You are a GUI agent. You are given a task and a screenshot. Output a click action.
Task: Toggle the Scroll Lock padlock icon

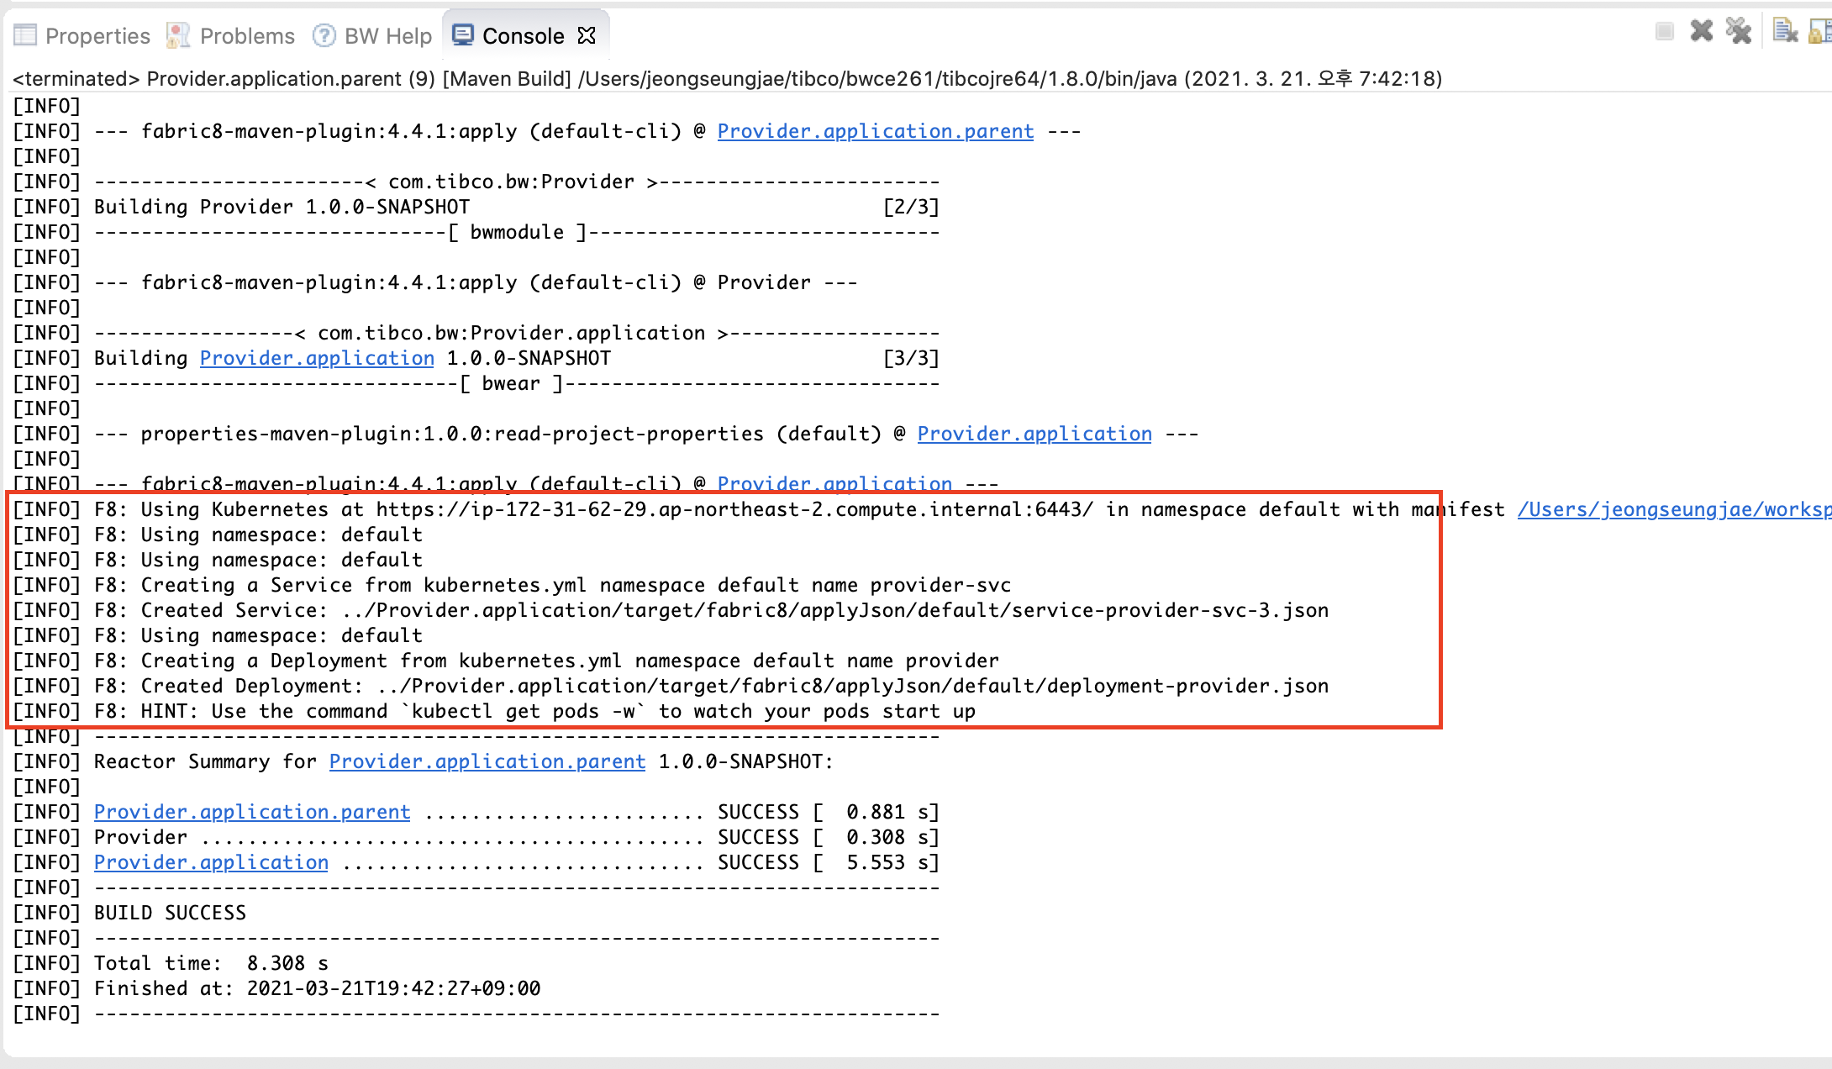click(x=1821, y=31)
